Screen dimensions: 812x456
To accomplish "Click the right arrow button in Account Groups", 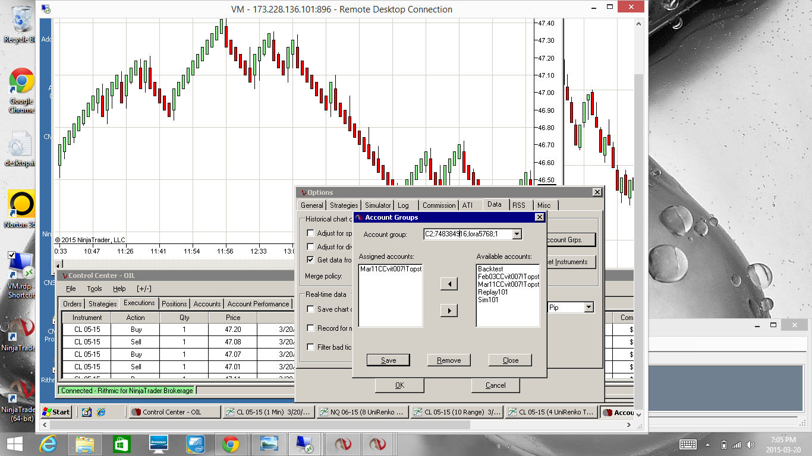I will pos(449,311).
